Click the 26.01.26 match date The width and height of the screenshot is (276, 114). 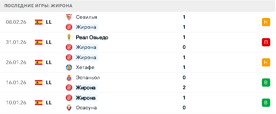pyautogui.click(x=16, y=62)
